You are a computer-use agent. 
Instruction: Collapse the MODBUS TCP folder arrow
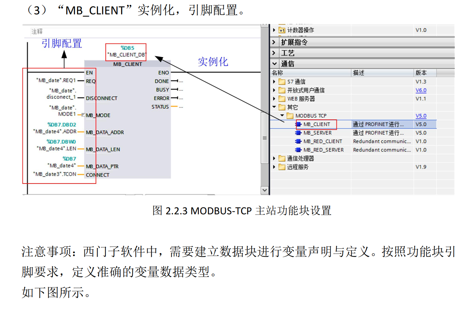pyautogui.click(x=282, y=116)
